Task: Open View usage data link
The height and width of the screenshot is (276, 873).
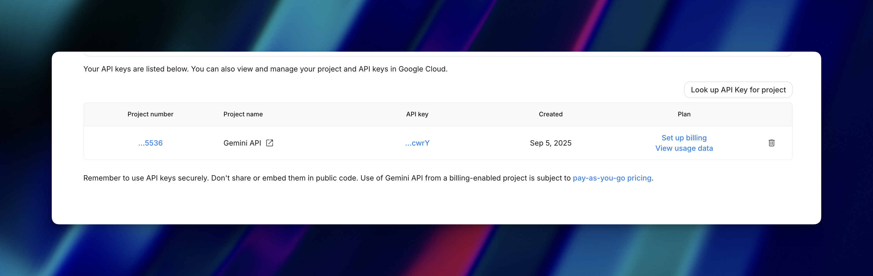Action: click(x=684, y=148)
